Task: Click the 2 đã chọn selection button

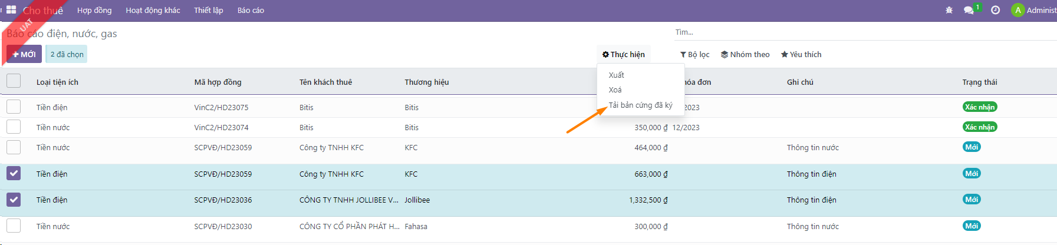Action: pyautogui.click(x=67, y=54)
